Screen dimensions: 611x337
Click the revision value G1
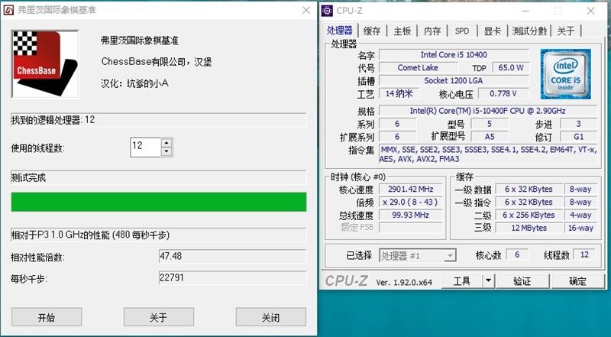click(579, 137)
